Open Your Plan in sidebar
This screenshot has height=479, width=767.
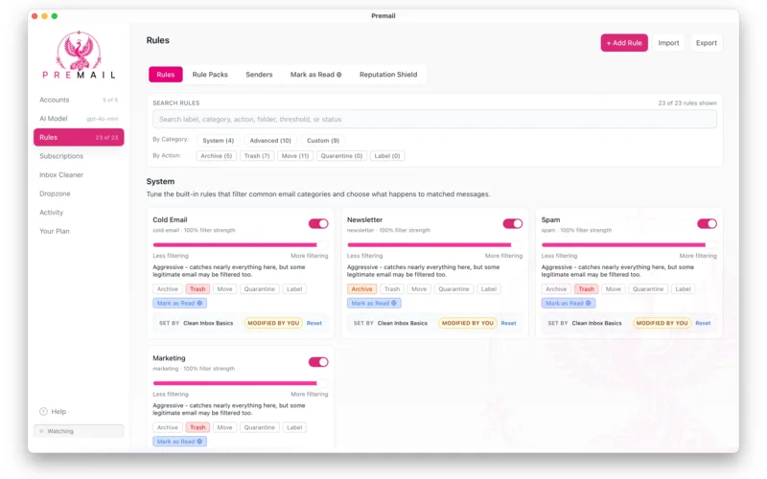[79, 231]
